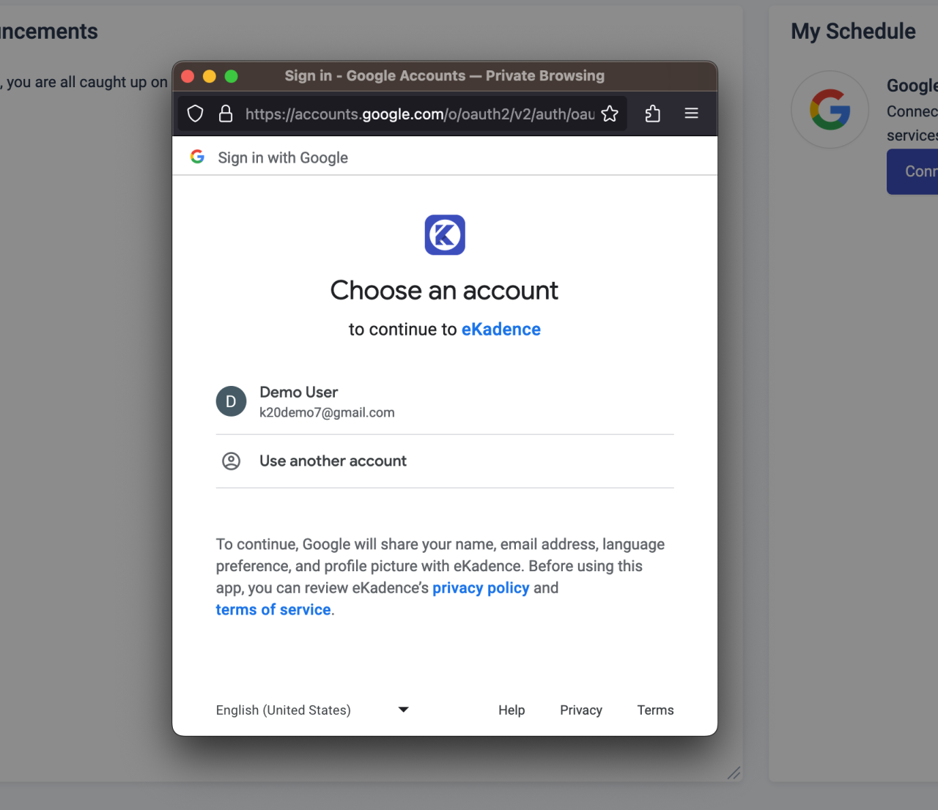The image size is (938, 810).
Task: Open the browser extensions puzzle icon
Action: [652, 114]
